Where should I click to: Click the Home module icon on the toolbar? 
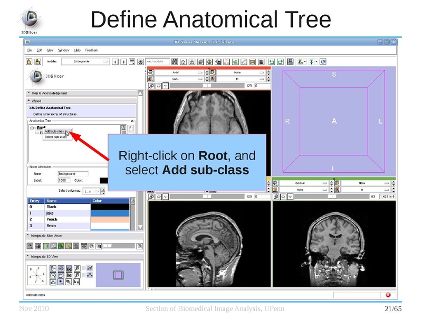[183, 62]
